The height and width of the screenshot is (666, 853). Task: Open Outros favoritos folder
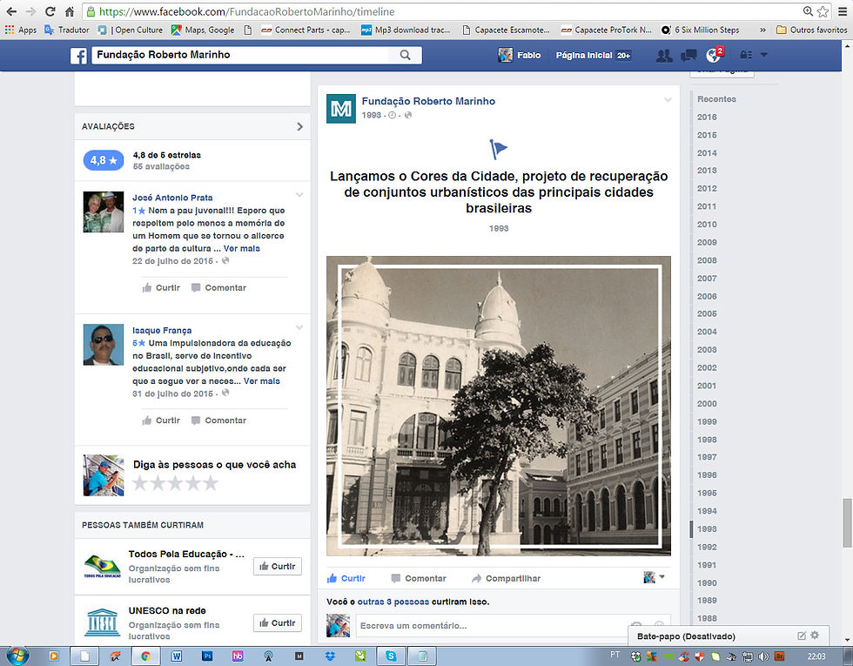[x=811, y=30]
